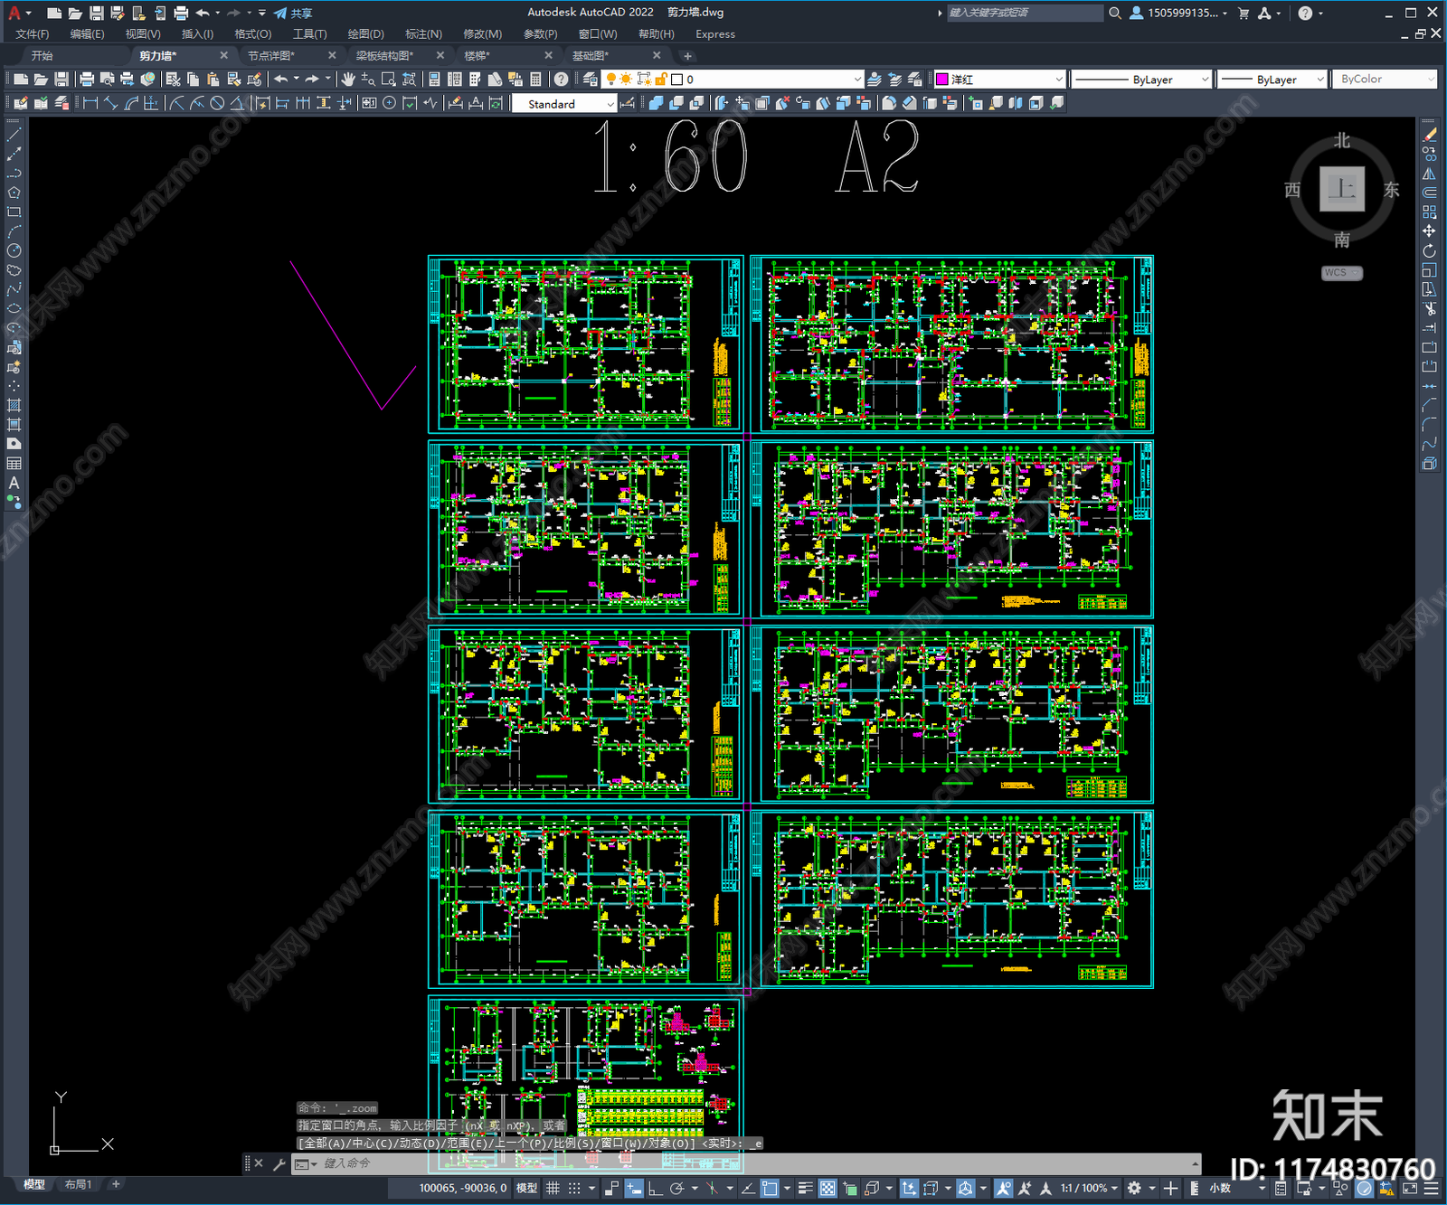The width and height of the screenshot is (1447, 1205).
Task: Open the 文件(F) menu
Action: click(33, 34)
